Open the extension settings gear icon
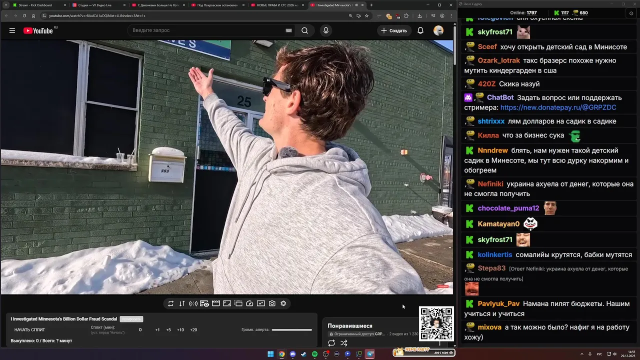 (283, 303)
